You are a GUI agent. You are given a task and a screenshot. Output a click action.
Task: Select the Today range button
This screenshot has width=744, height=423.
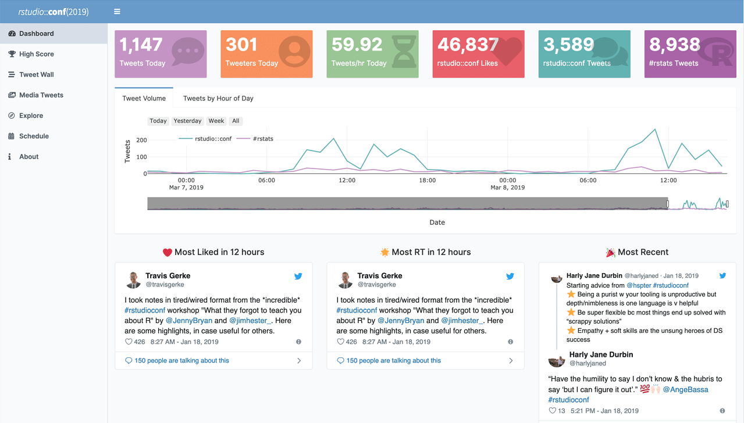(158, 121)
